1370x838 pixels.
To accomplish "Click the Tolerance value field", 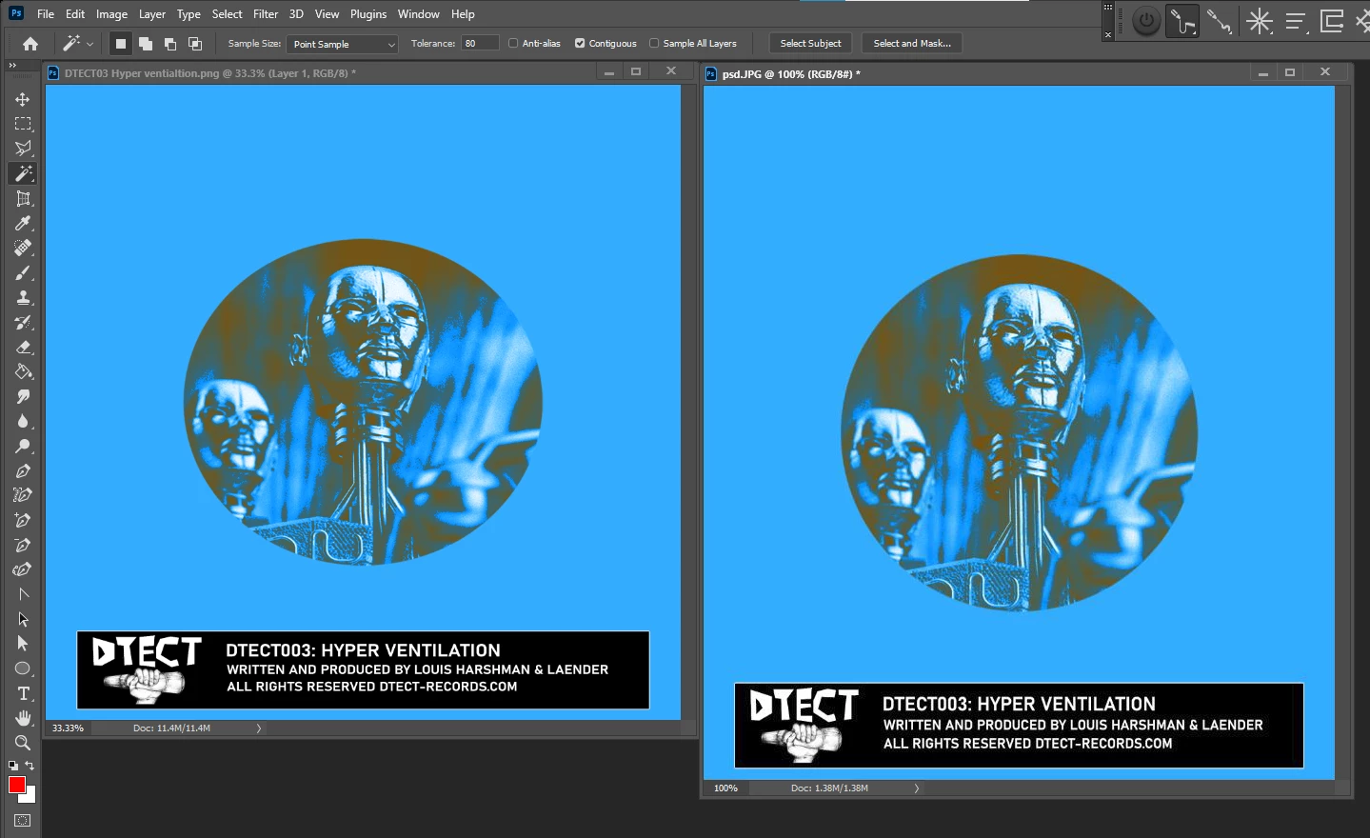I will [x=480, y=44].
